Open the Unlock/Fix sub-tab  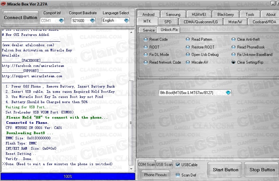tap(169, 30)
